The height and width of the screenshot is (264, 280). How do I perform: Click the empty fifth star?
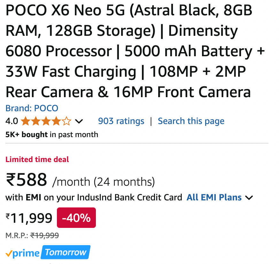tap(66, 121)
